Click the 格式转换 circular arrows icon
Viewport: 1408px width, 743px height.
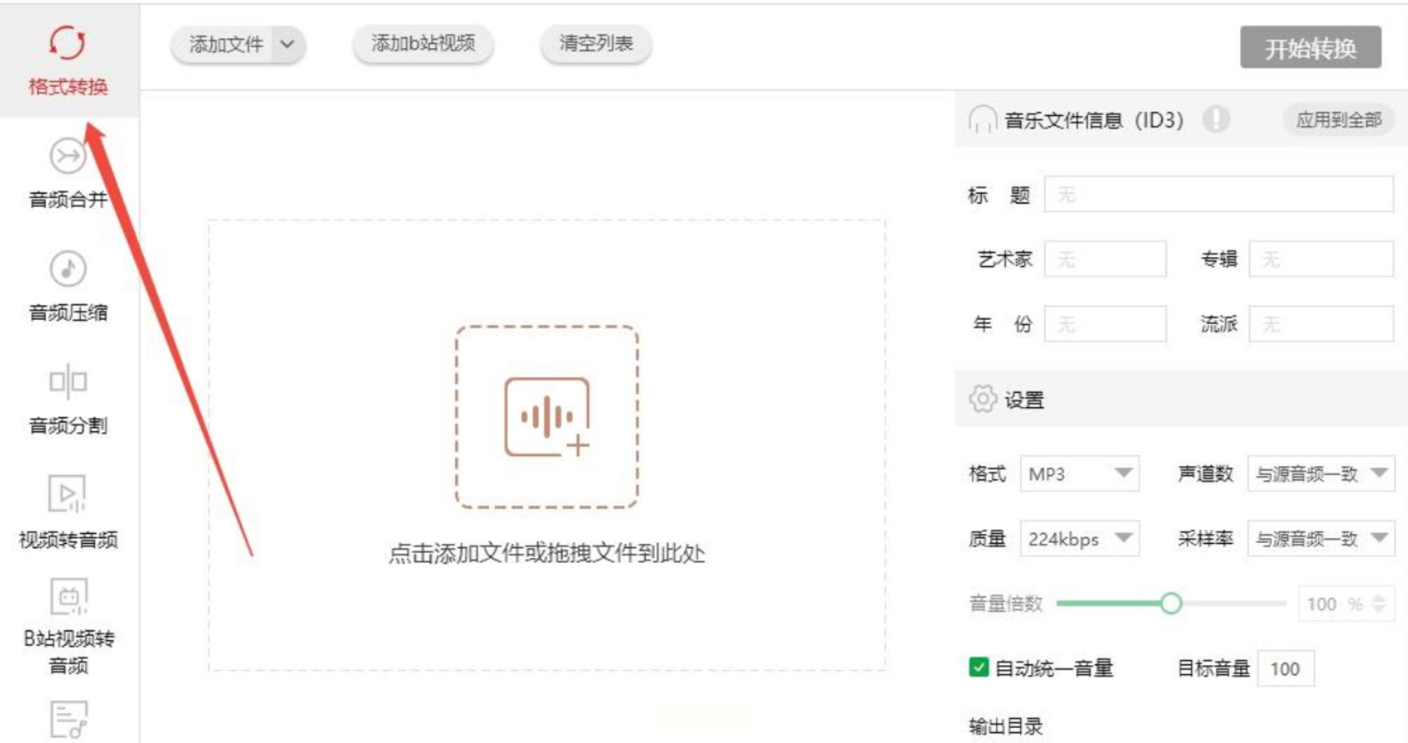(68, 42)
